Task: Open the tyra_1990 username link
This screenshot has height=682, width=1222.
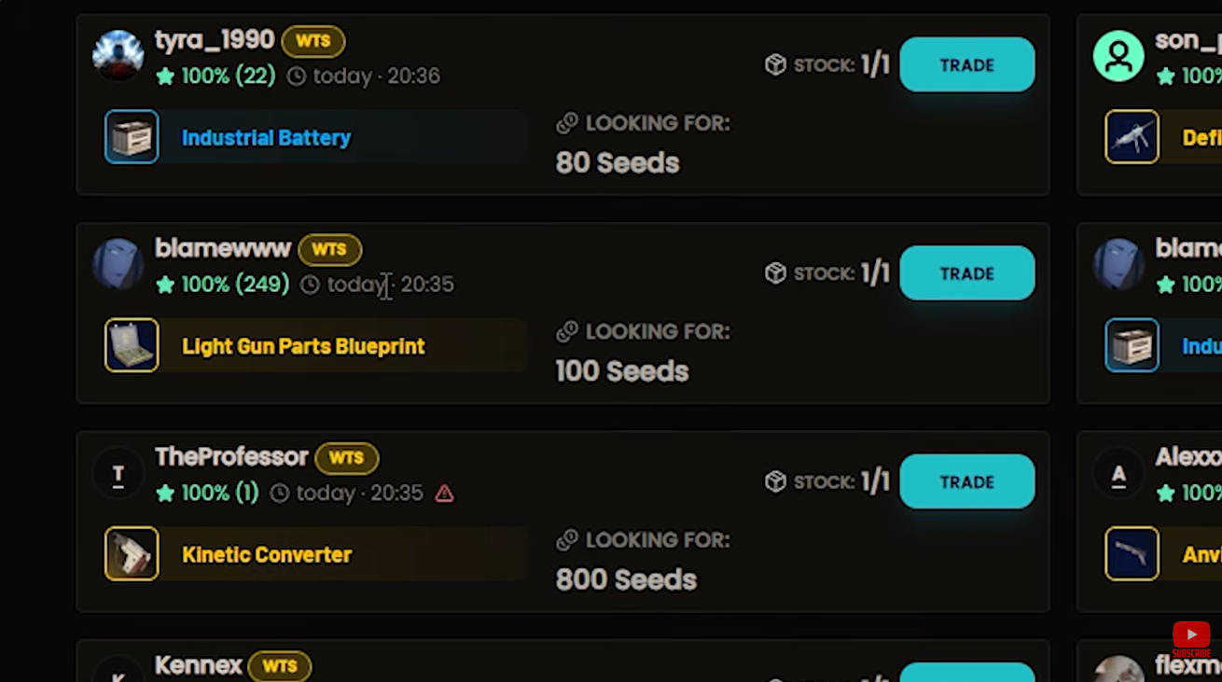Action: (215, 40)
